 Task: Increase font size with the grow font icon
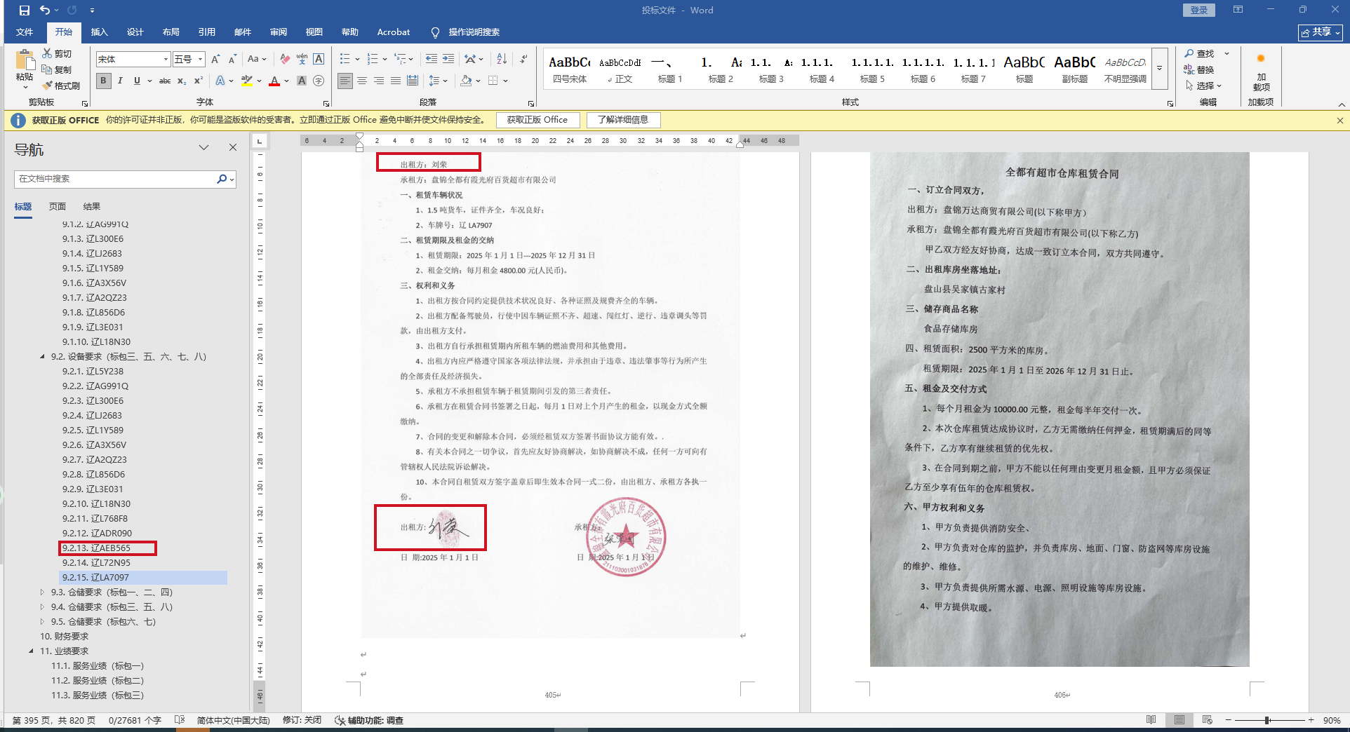click(x=215, y=60)
